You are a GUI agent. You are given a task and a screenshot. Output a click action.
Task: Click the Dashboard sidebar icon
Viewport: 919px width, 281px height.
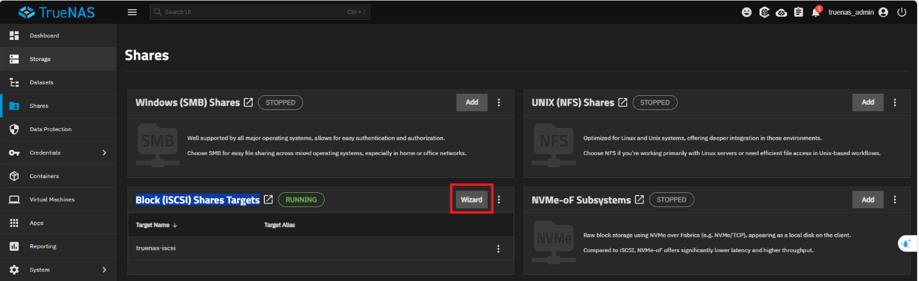[x=14, y=35]
